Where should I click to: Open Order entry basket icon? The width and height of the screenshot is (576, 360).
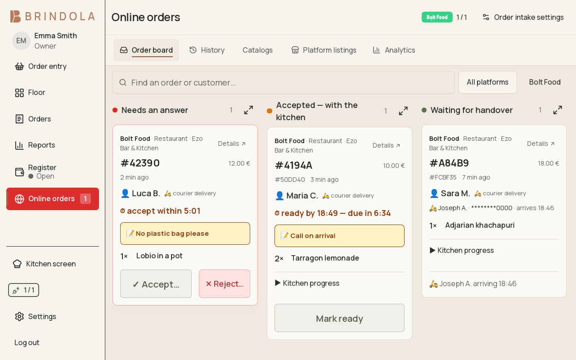pyautogui.click(x=19, y=67)
